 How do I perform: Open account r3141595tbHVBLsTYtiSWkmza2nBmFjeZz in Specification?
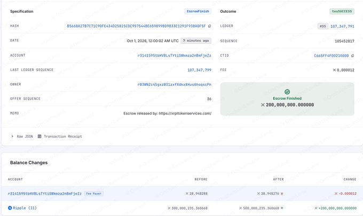pos(175,55)
